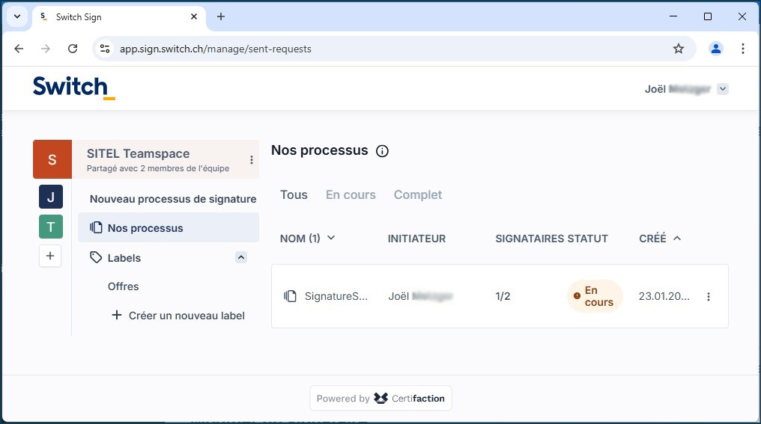Click the En cours status badge
The image size is (761, 424).
pos(595,296)
